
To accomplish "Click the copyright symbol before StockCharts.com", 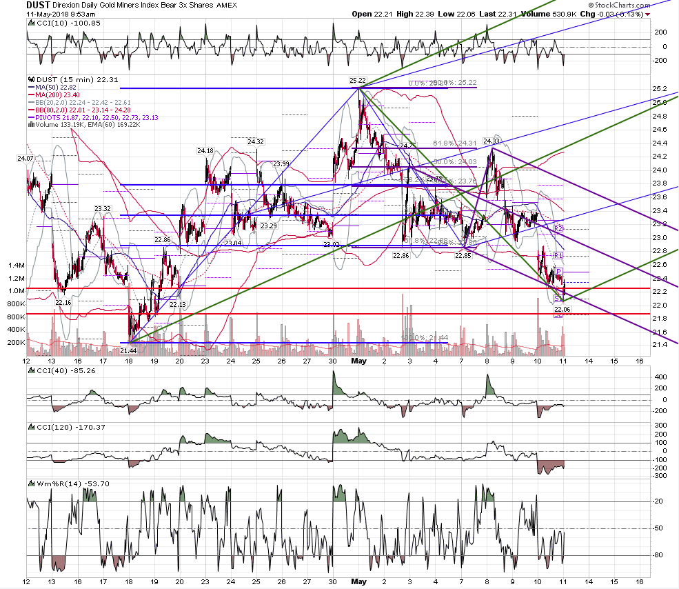I will (591, 6).
